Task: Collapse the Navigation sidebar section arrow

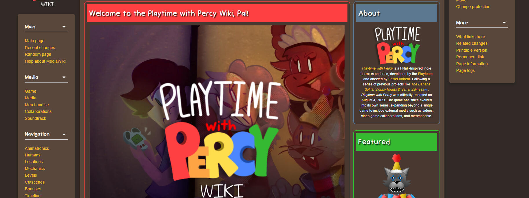Action: (x=64, y=135)
